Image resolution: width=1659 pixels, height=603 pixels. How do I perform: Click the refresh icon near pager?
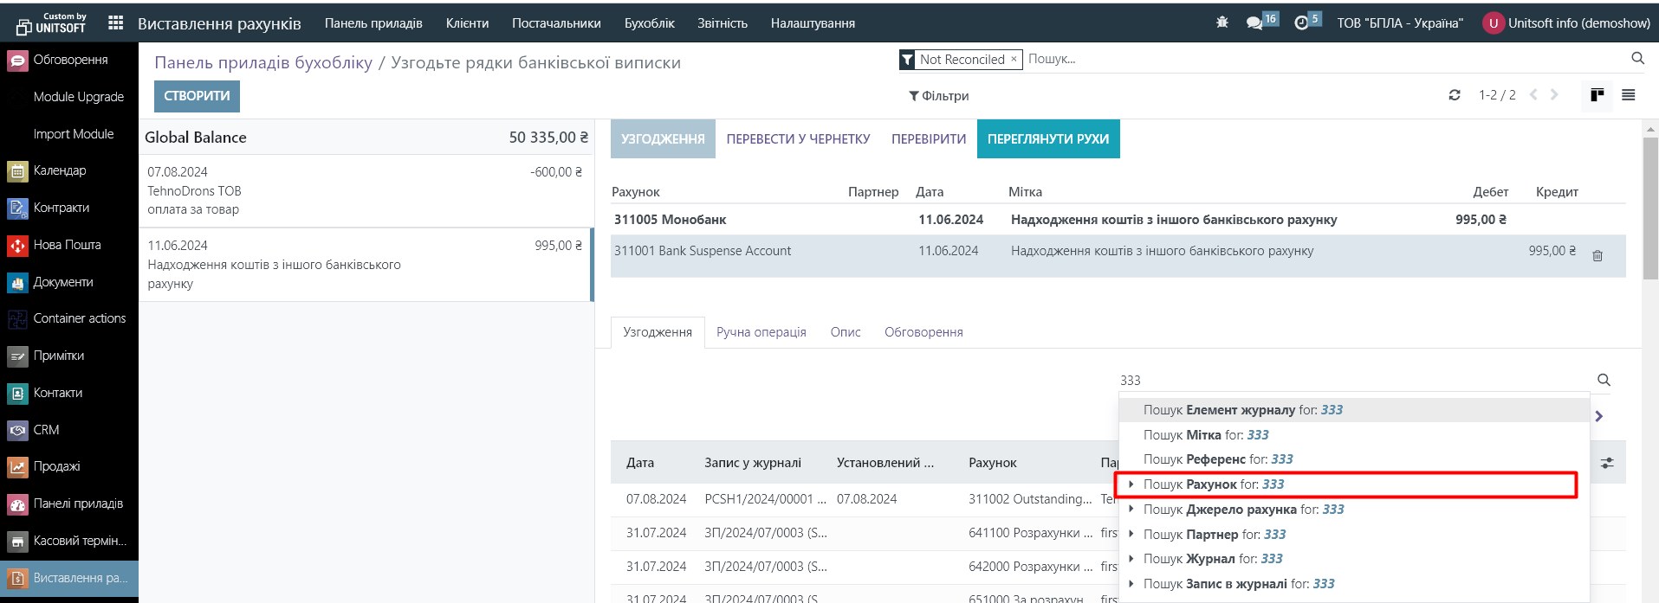tap(1455, 95)
